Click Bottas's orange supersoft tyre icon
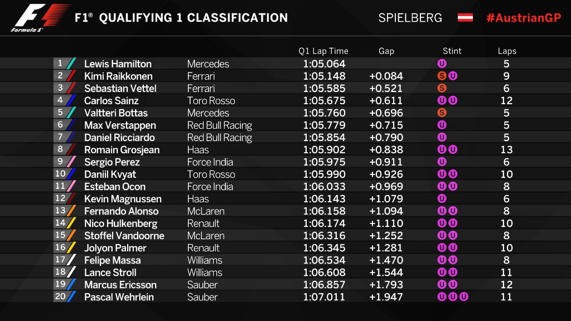 pos(442,113)
